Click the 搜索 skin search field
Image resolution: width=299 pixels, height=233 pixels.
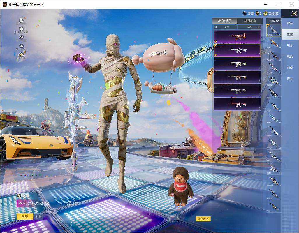point(225,27)
